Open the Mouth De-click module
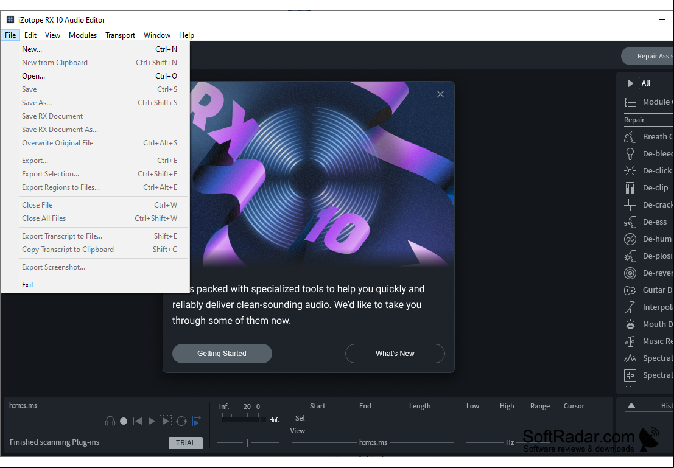The image size is (674, 468). click(648, 324)
